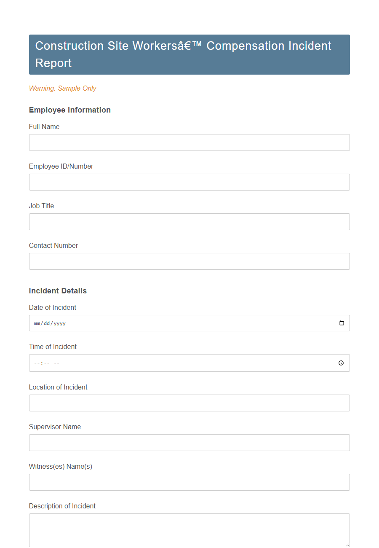The height and width of the screenshot is (548, 379).
Task: Click the Description of Incident text area
Action: coord(189,529)
